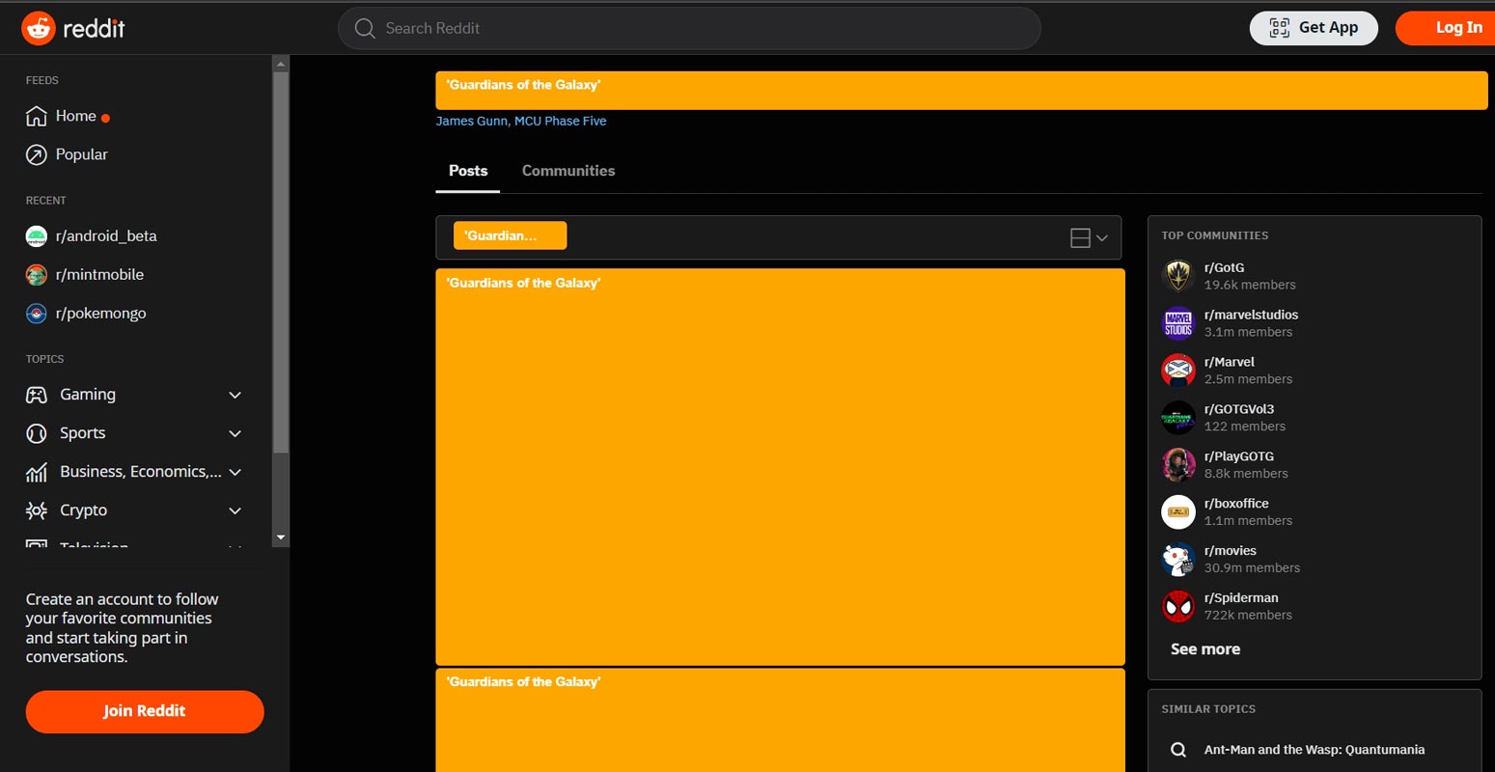Click the Gaming controller icon
The width and height of the screenshot is (1495, 772).
[36, 395]
